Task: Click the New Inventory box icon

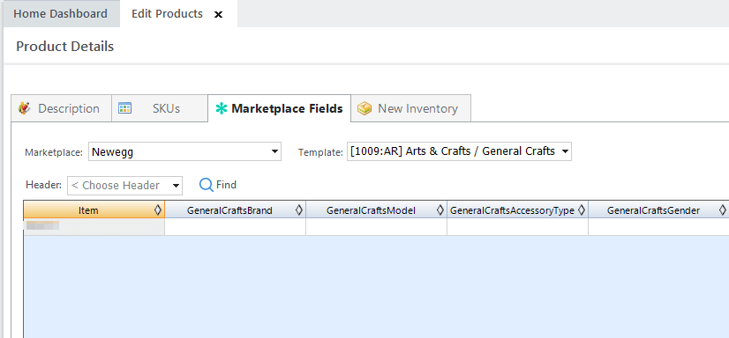Action: click(x=364, y=108)
